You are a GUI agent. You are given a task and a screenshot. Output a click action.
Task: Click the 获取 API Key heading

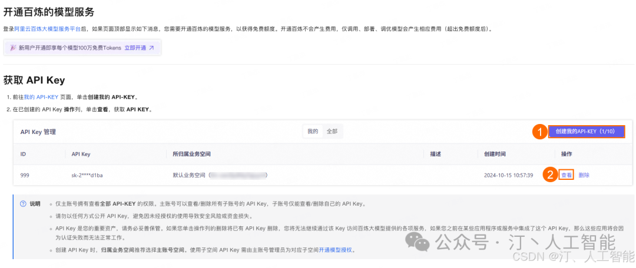pyautogui.click(x=34, y=80)
